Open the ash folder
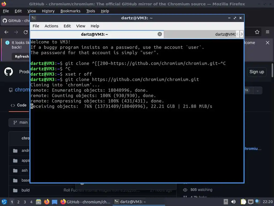 pyautogui.click(x=25, y=170)
